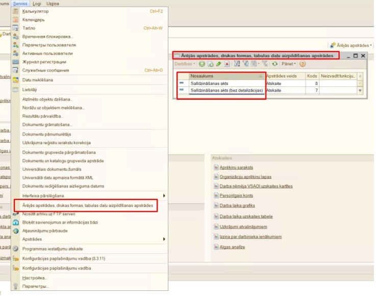This screenshot has height=296, width=377.
Task: Open the Aprēķinu saraksts report link
Action: (236, 167)
